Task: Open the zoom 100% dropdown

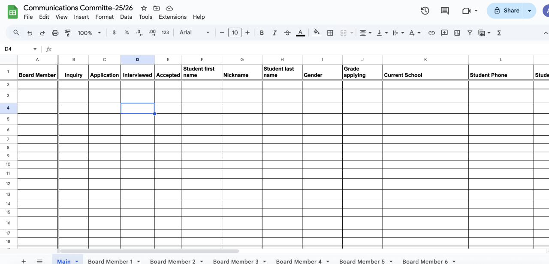Action: click(89, 33)
